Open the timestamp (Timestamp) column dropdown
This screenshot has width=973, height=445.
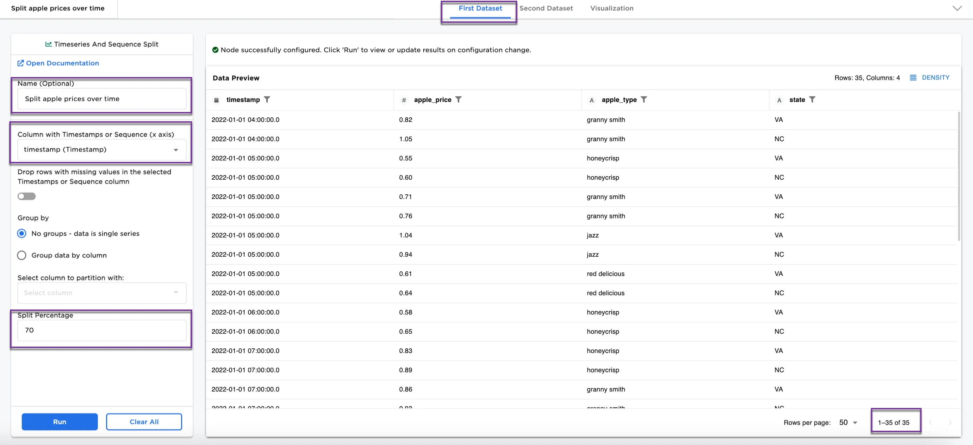point(101,150)
